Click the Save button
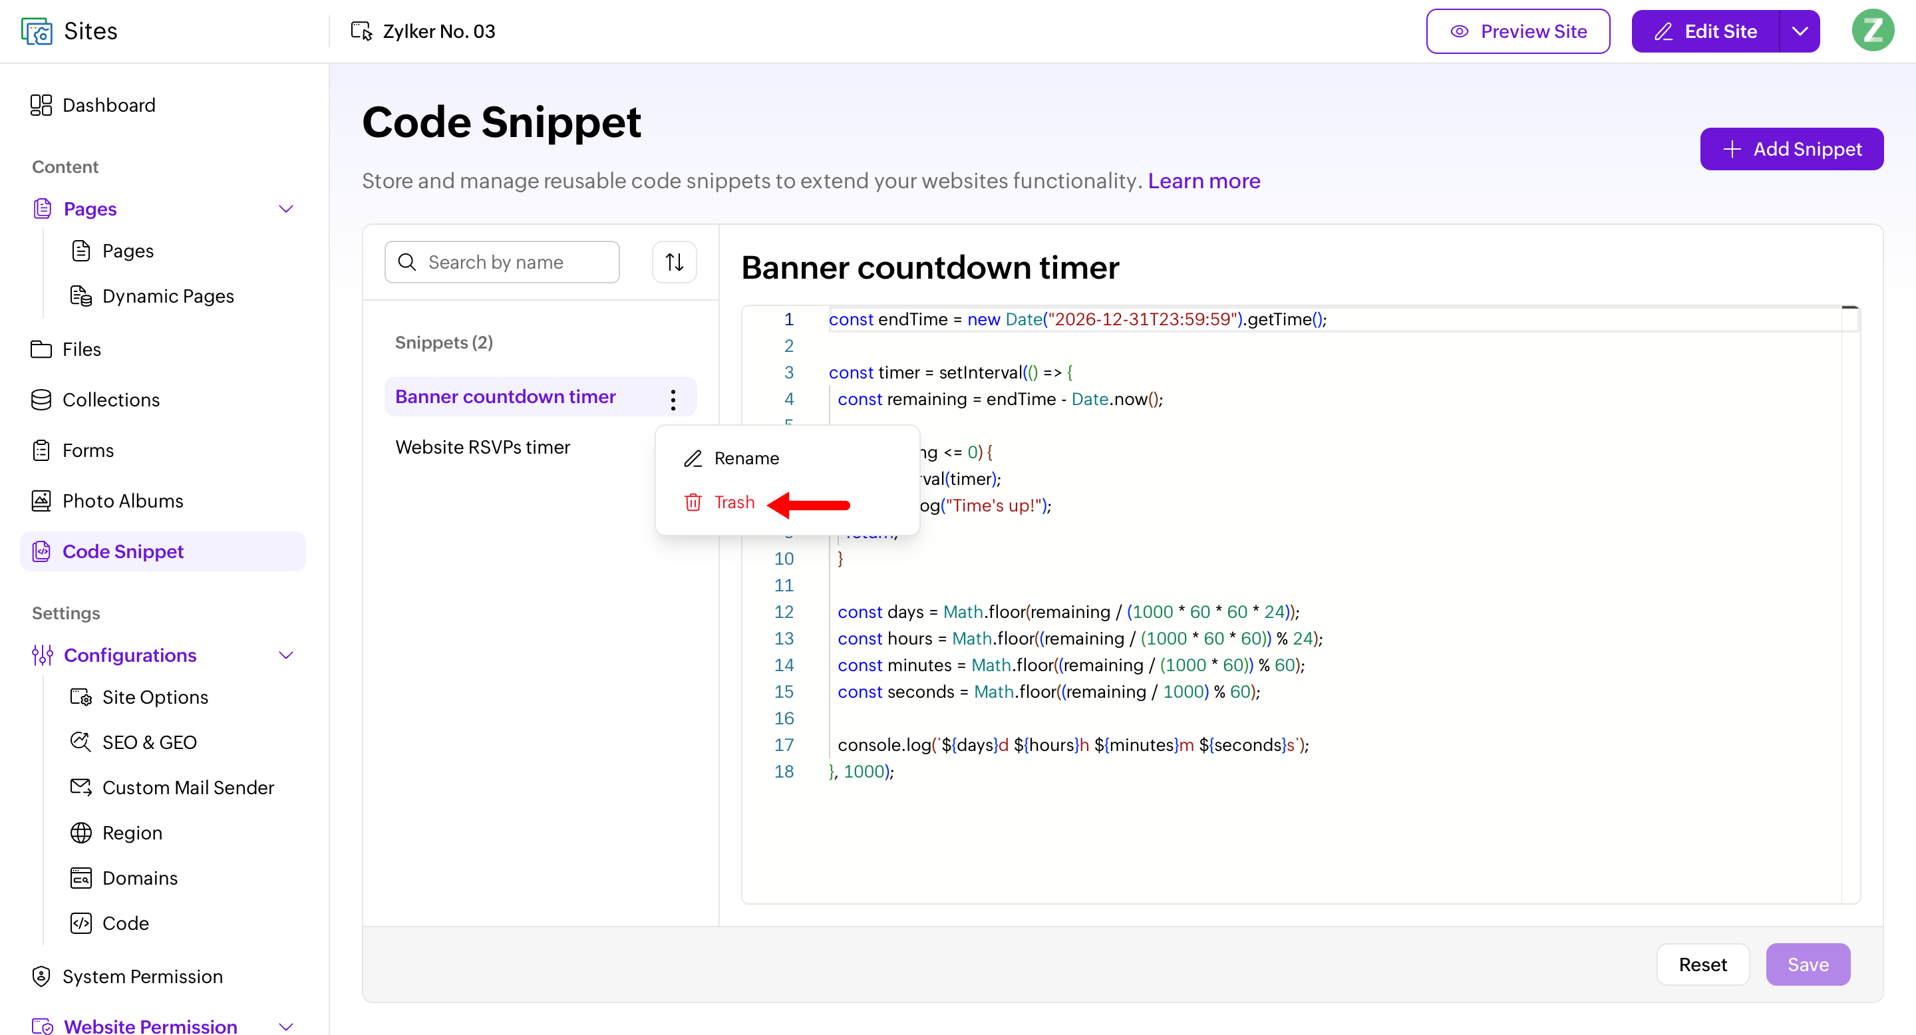 click(1808, 964)
